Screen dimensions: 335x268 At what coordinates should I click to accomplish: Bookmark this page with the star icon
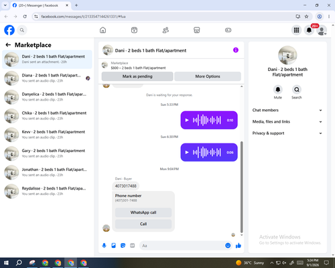tap(306, 17)
